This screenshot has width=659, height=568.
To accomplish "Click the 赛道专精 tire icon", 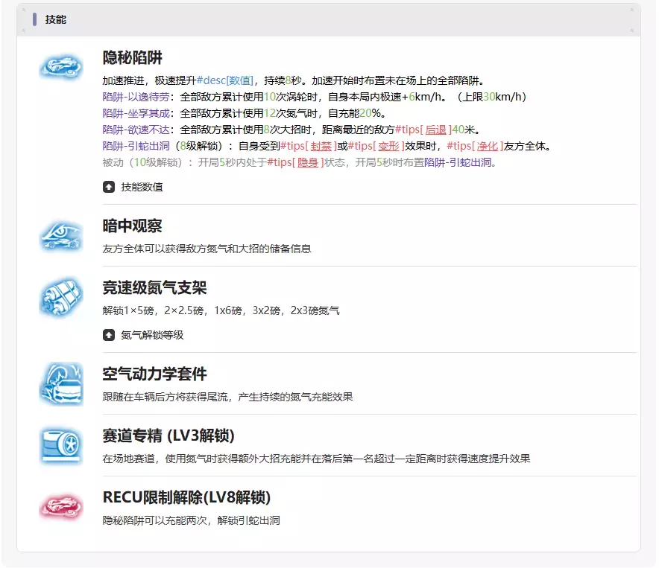I will pyautogui.click(x=61, y=445).
